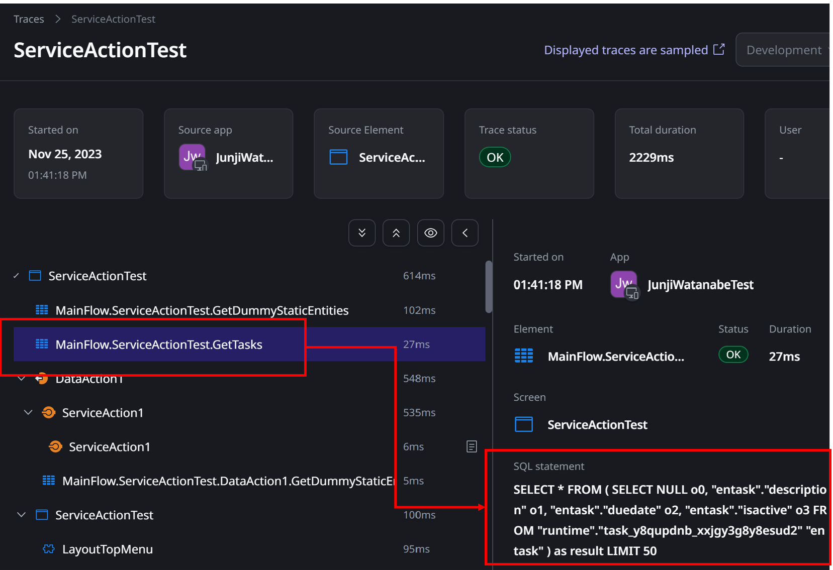Viewport: 833px width, 570px height.
Task: Click the OK badge in Trace status card
Action: (495, 157)
